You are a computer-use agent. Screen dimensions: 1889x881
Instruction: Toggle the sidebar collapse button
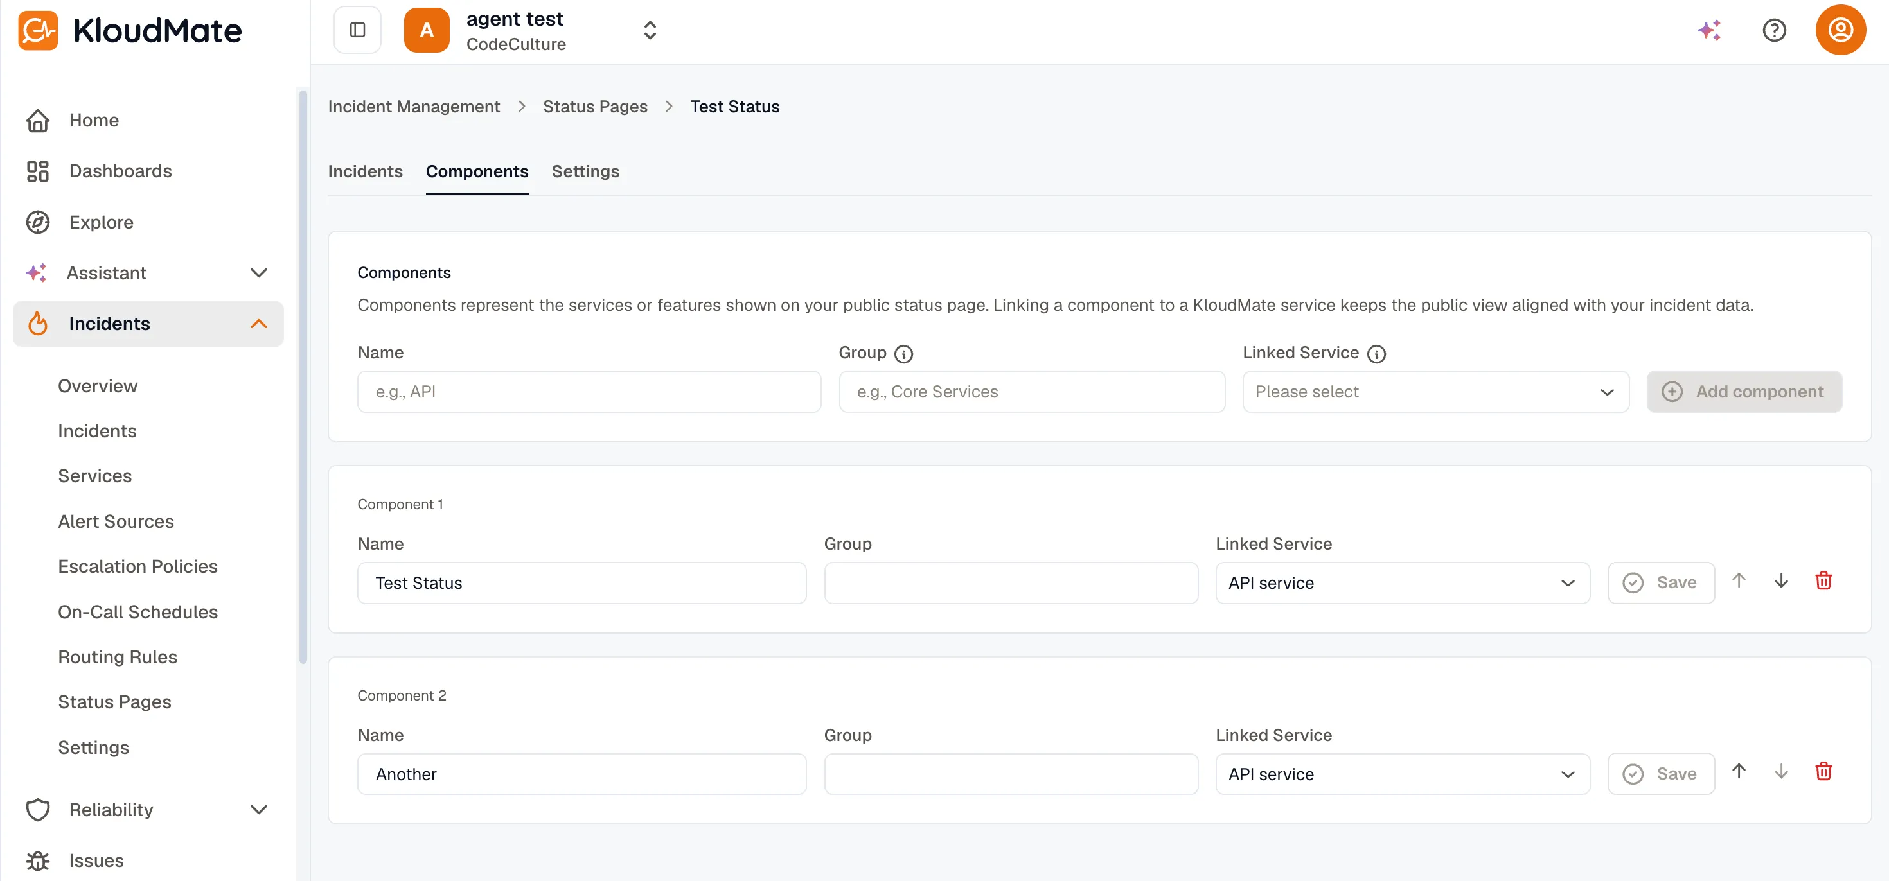[357, 30]
